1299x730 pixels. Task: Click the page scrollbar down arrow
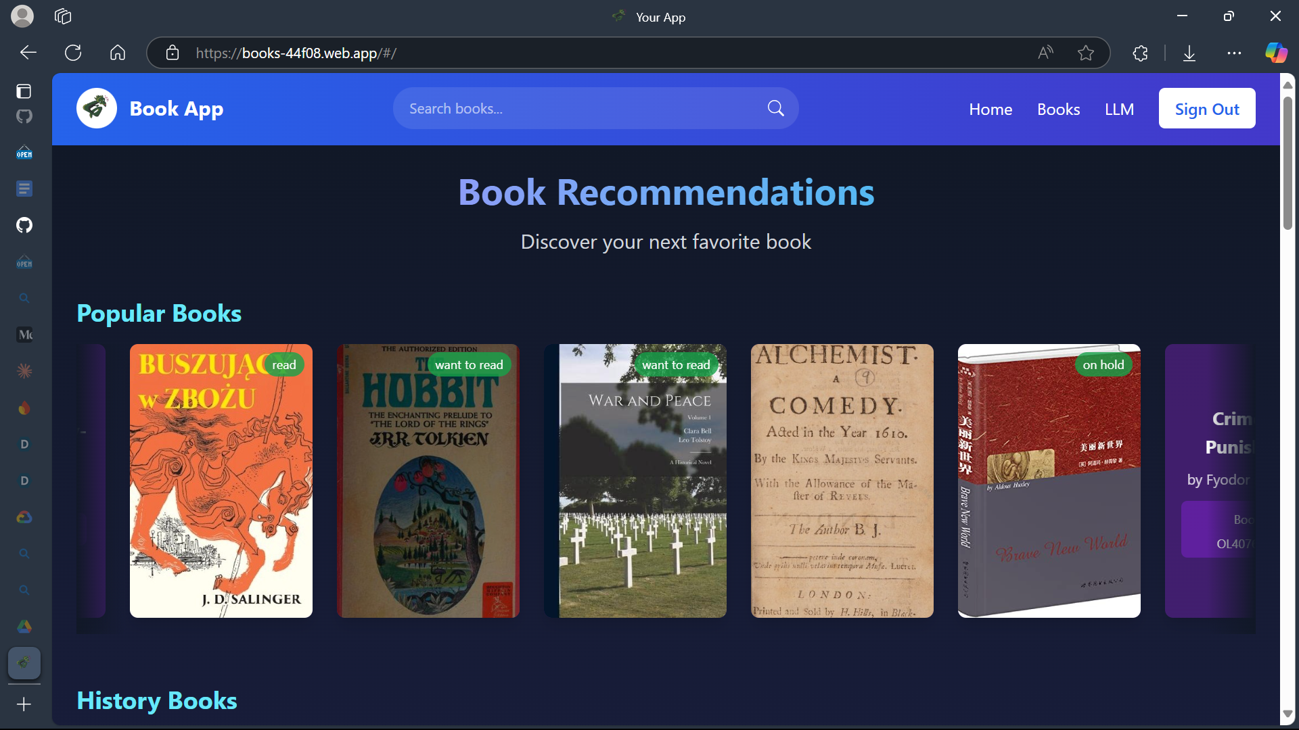(1287, 714)
